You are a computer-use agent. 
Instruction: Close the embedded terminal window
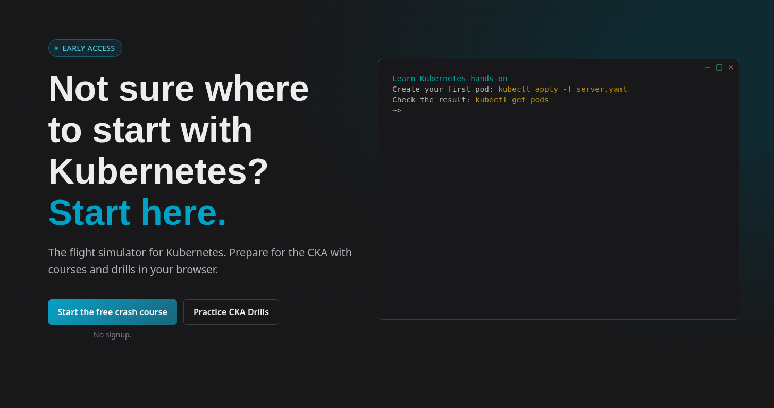point(731,67)
